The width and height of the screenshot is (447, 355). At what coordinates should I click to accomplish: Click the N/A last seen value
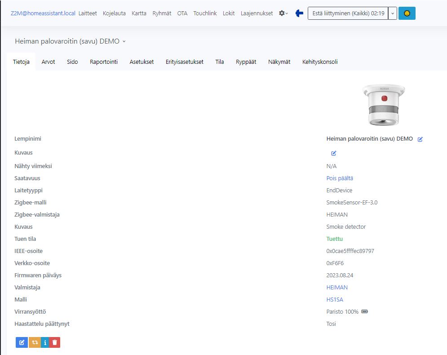(331, 166)
